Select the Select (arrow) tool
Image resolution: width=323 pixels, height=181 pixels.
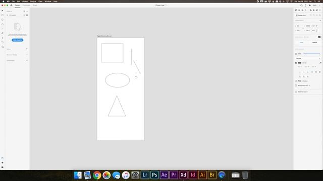coord(3,11)
